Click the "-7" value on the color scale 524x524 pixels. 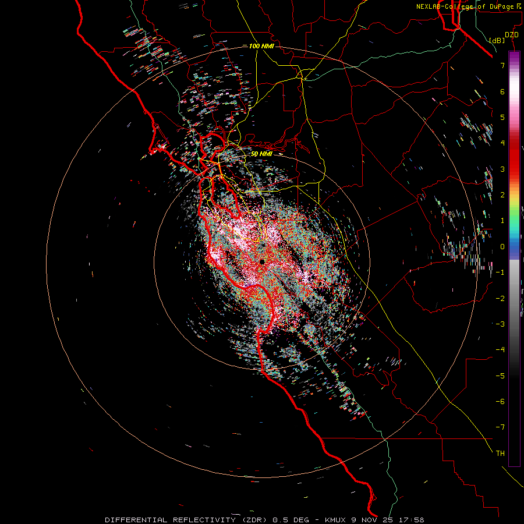tap(500, 427)
